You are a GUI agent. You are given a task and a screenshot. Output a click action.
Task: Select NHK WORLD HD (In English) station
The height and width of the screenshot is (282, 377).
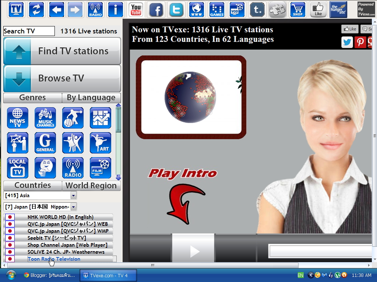tap(59, 217)
